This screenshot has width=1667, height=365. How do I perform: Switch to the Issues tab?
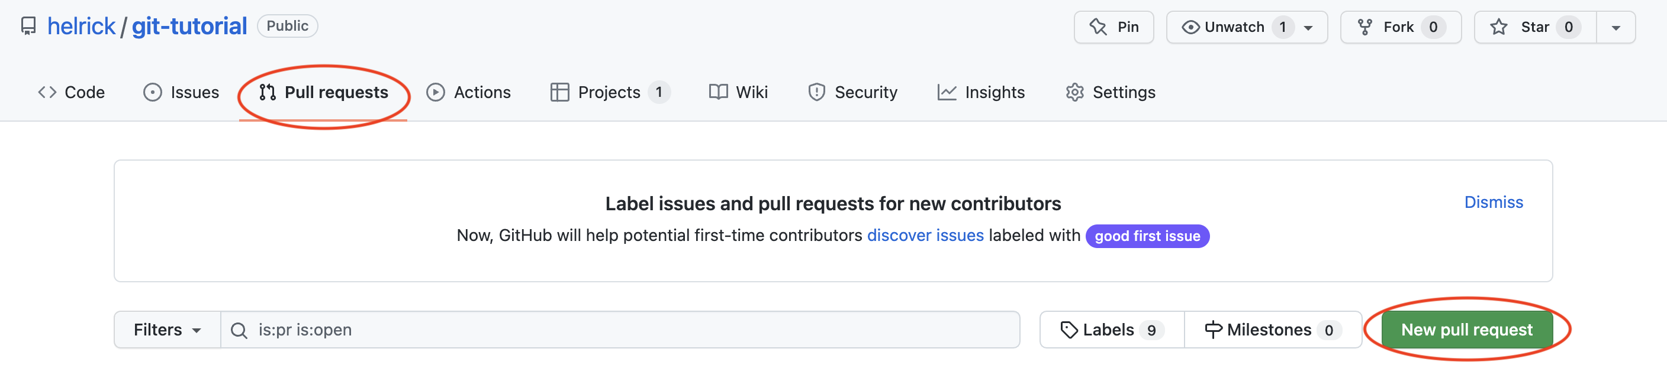(x=181, y=92)
